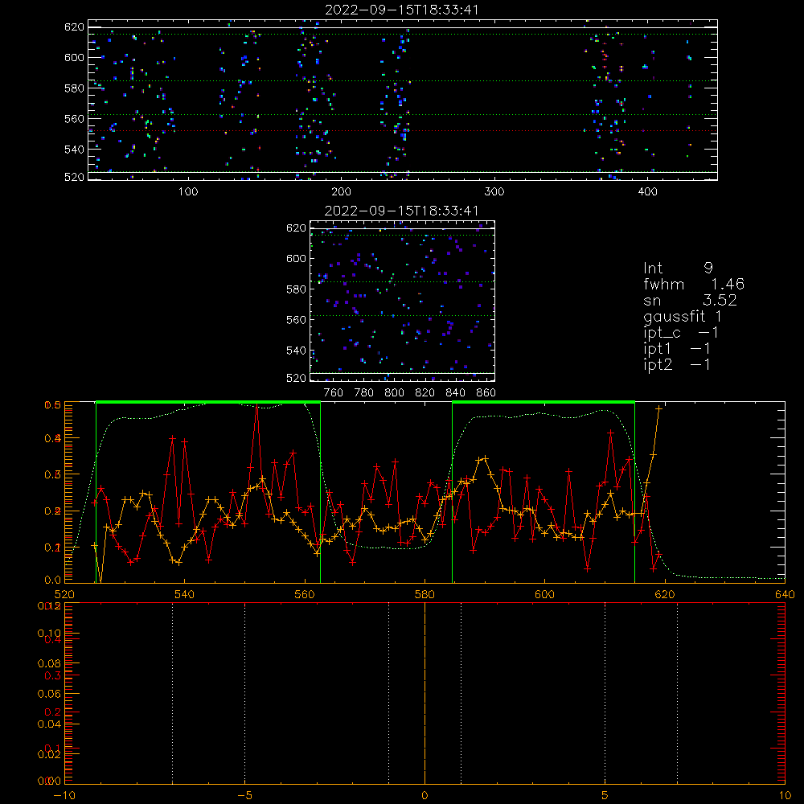Select x-axis label 780 under the middle plot
Screen dimensions: 804x804
click(364, 393)
